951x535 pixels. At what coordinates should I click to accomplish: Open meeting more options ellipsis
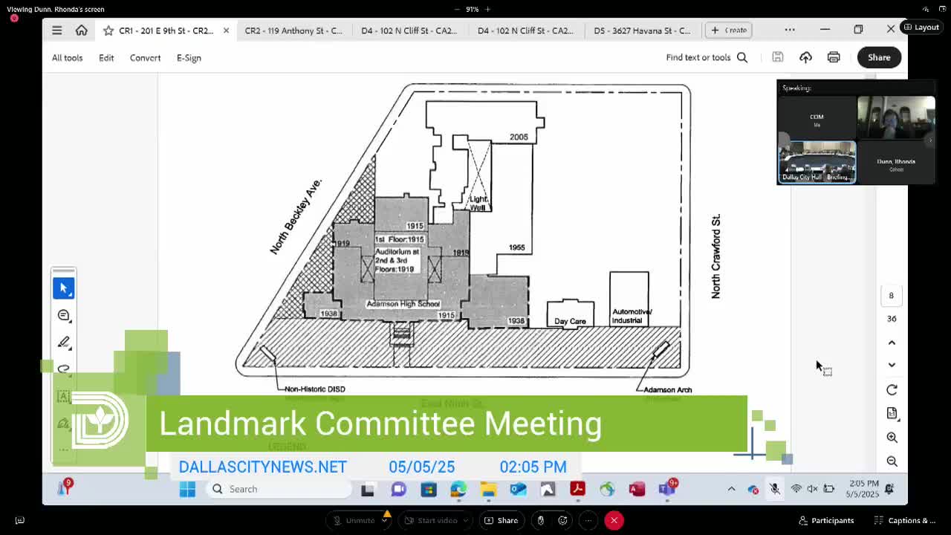(x=588, y=520)
